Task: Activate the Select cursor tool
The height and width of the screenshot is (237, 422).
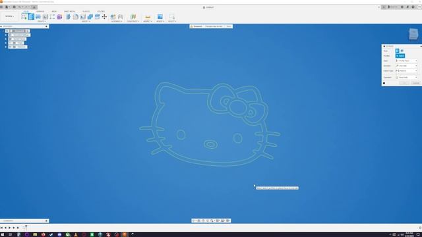Action: (172, 16)
